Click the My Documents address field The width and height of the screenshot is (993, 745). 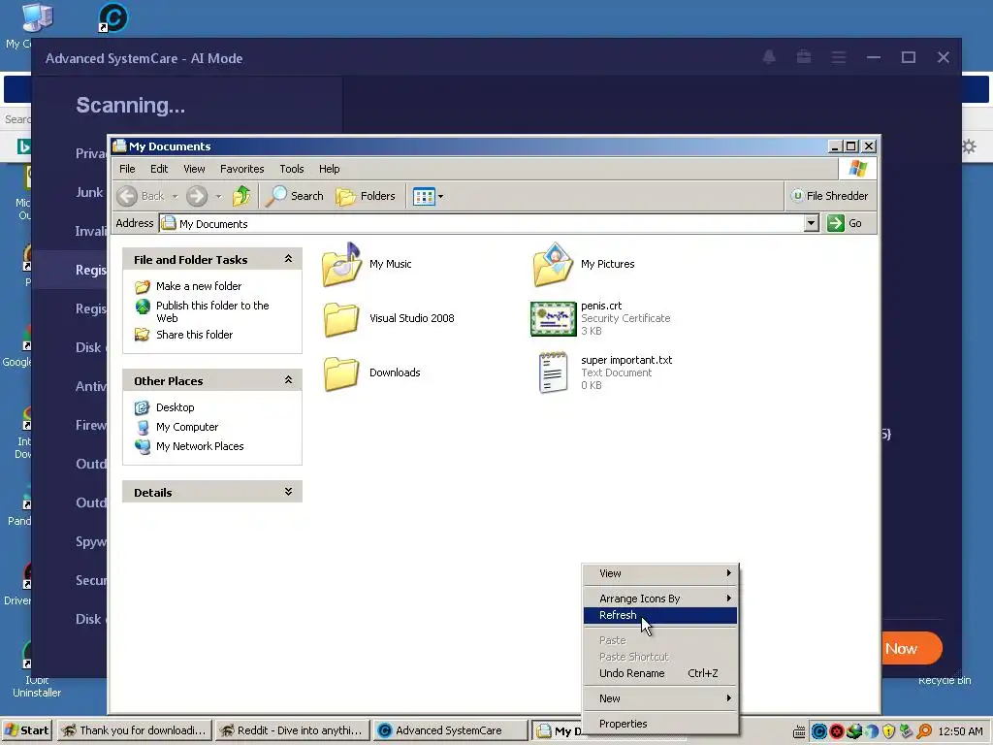tap(481, 224)
